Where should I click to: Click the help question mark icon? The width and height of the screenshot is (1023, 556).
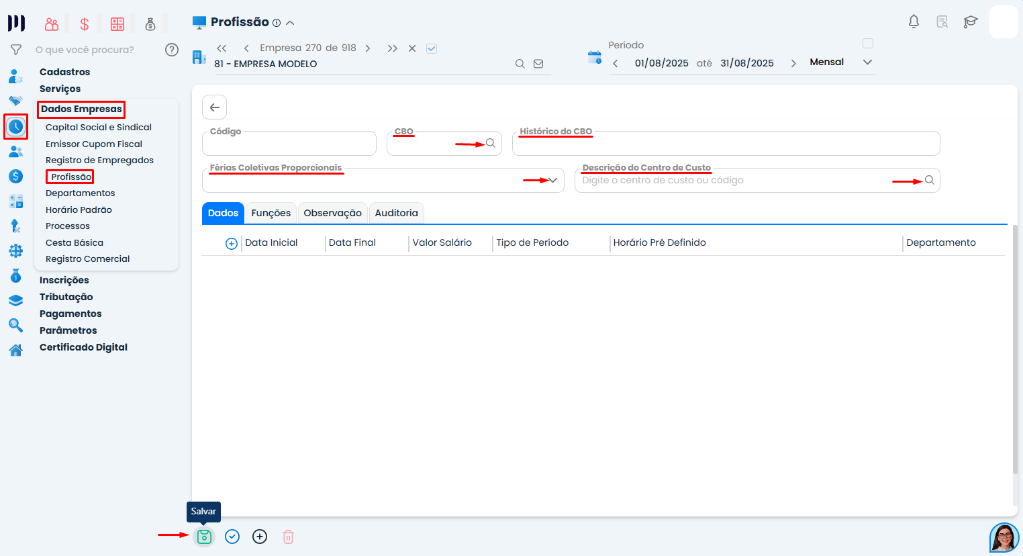point(172,50)
